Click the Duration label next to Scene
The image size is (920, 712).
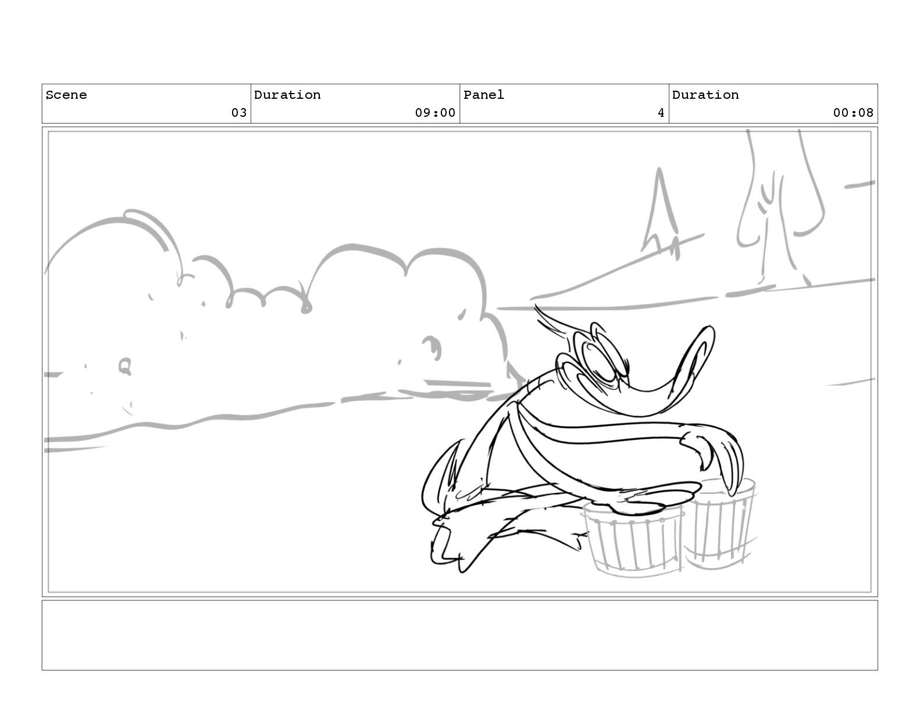coord(287,95)
